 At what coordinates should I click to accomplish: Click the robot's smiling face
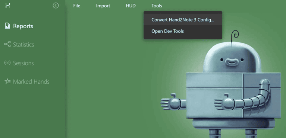click(x=232, y=61)
